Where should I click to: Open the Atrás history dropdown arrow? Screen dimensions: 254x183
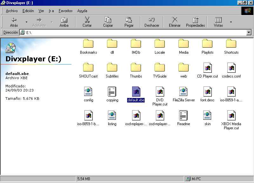coord(26,22)
